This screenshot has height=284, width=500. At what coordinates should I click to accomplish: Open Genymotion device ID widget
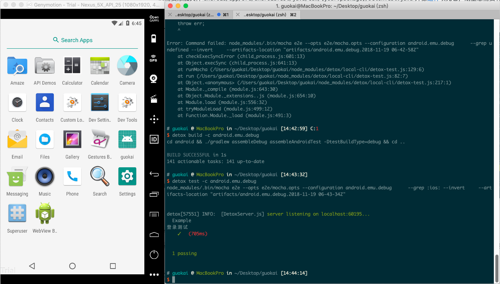(x=154, y=139)
